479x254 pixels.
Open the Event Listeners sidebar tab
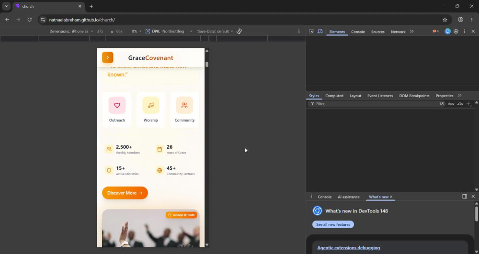(380, 96)
